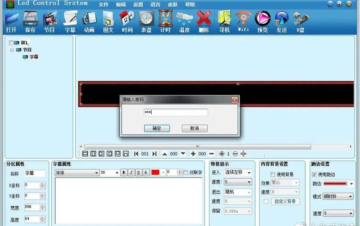Open the Wifi settings icon
This screenshot has height=226, width=360.
tap(243, 21)
